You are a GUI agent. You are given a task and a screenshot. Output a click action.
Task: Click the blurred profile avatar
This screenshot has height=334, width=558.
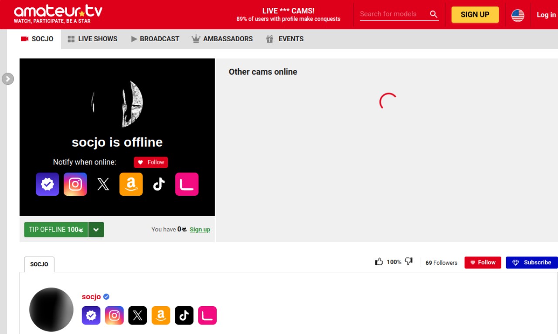coord(51,310)
